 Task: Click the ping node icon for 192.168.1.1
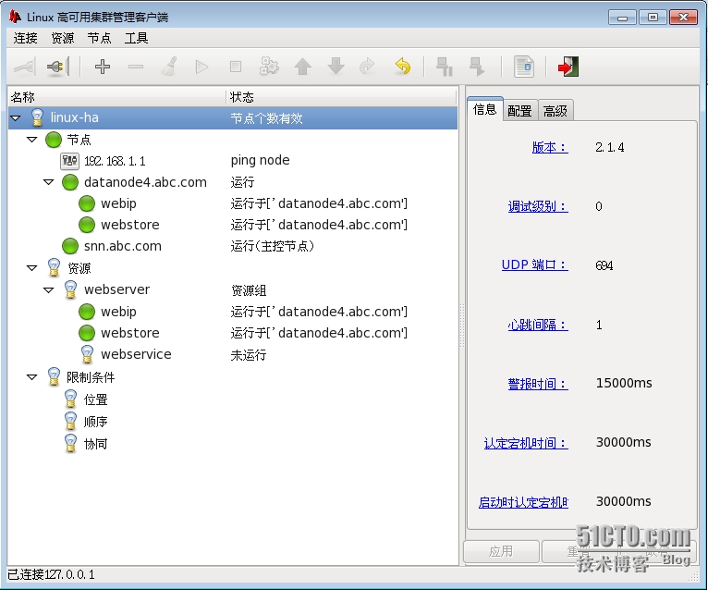tap(69, 161)
